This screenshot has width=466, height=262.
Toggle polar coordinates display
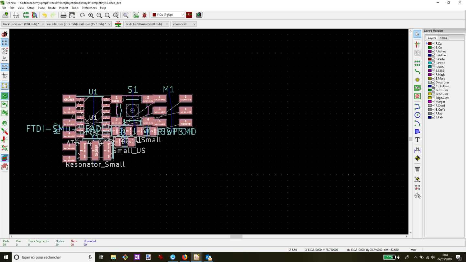[x=5, y=51]
